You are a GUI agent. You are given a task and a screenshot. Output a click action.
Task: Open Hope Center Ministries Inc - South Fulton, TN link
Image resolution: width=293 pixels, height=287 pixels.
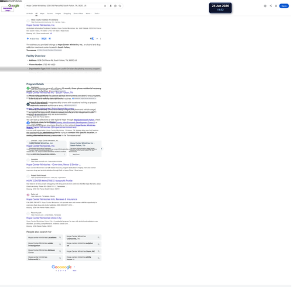click(x=50, y=93)
